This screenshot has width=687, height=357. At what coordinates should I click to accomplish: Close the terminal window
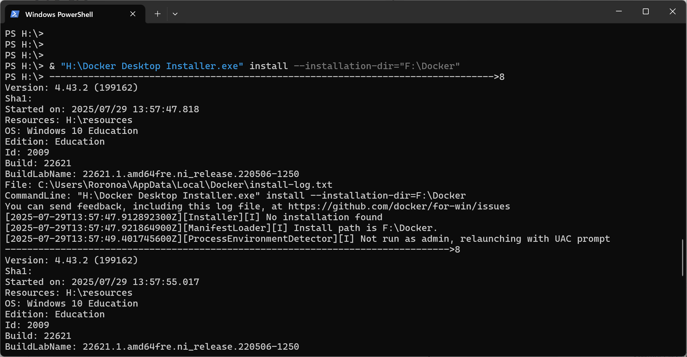tap(673, 11)
